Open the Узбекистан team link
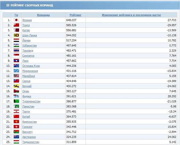Viewport: 180px width, 145px height. coord(30,45)
